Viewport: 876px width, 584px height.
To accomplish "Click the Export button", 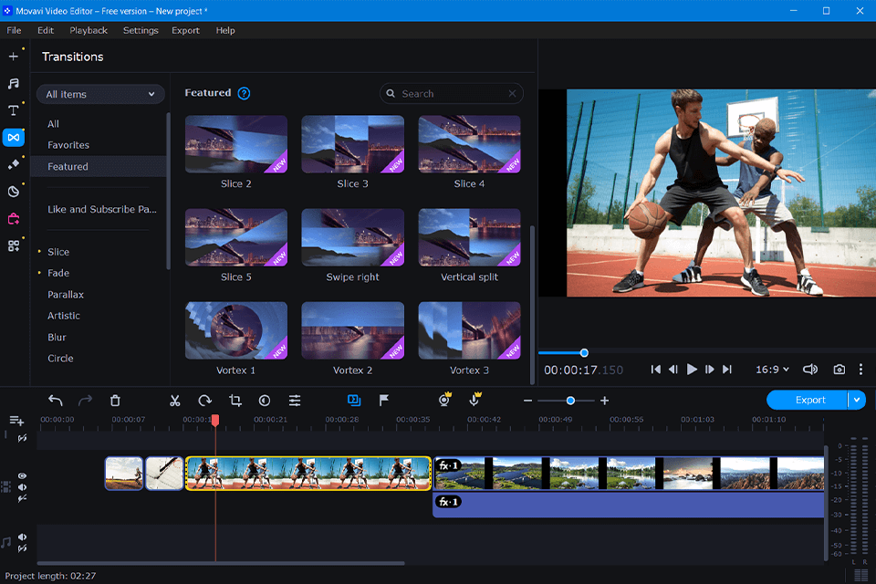I will coord(808,400).
